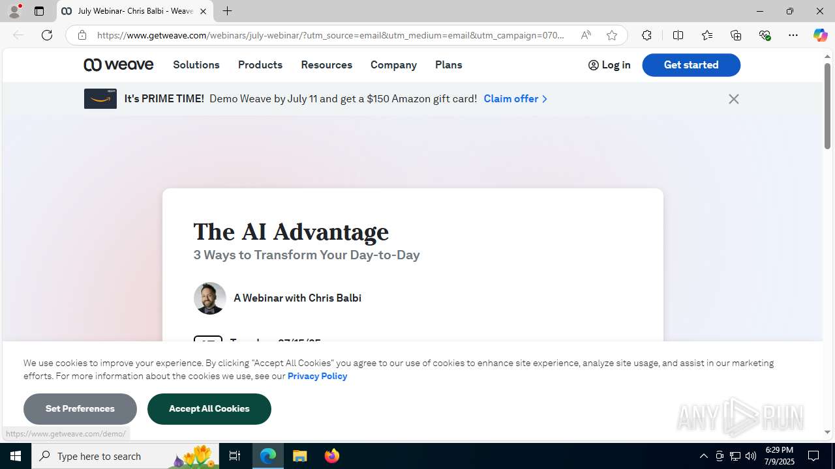835x469 pixels.
Task: Open a new browser tab
Action: 227,11
